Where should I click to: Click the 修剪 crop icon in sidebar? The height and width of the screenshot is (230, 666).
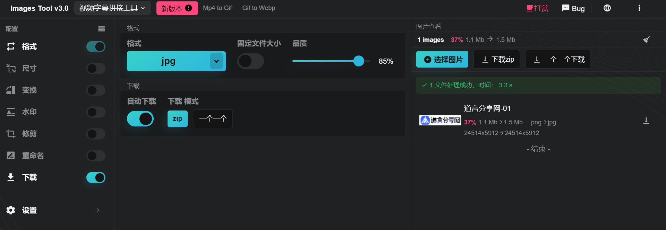[x=11, y=134]
